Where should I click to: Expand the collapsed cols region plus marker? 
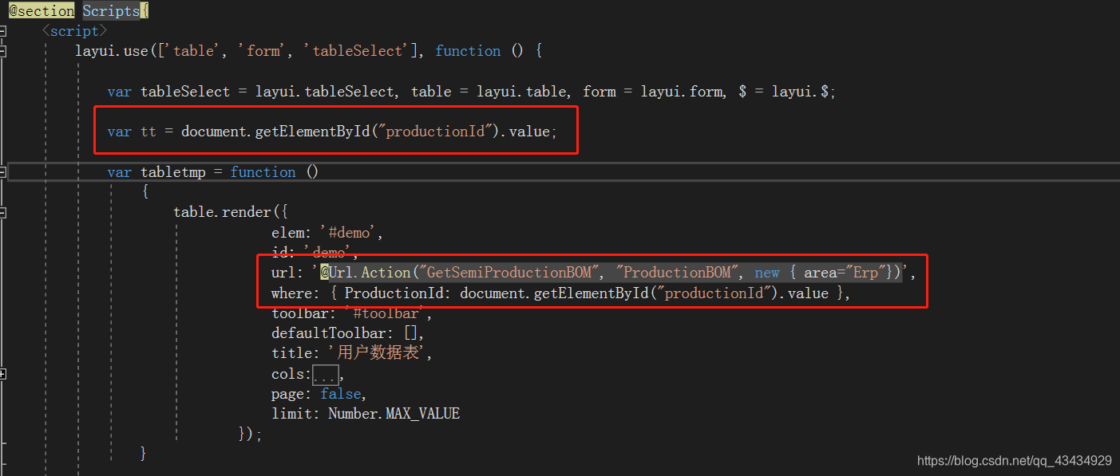pos(2,374)
